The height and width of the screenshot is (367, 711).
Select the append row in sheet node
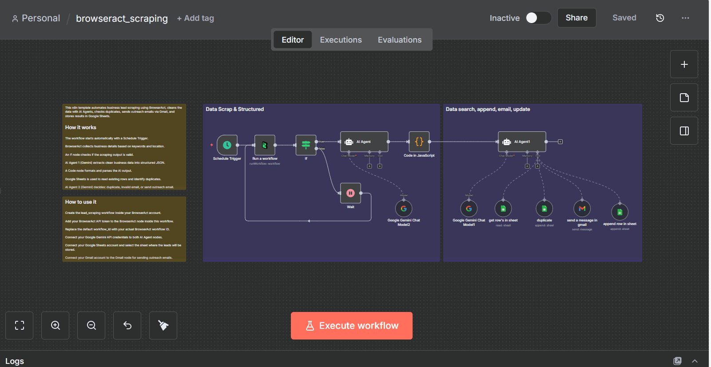[x=620, y=212]
